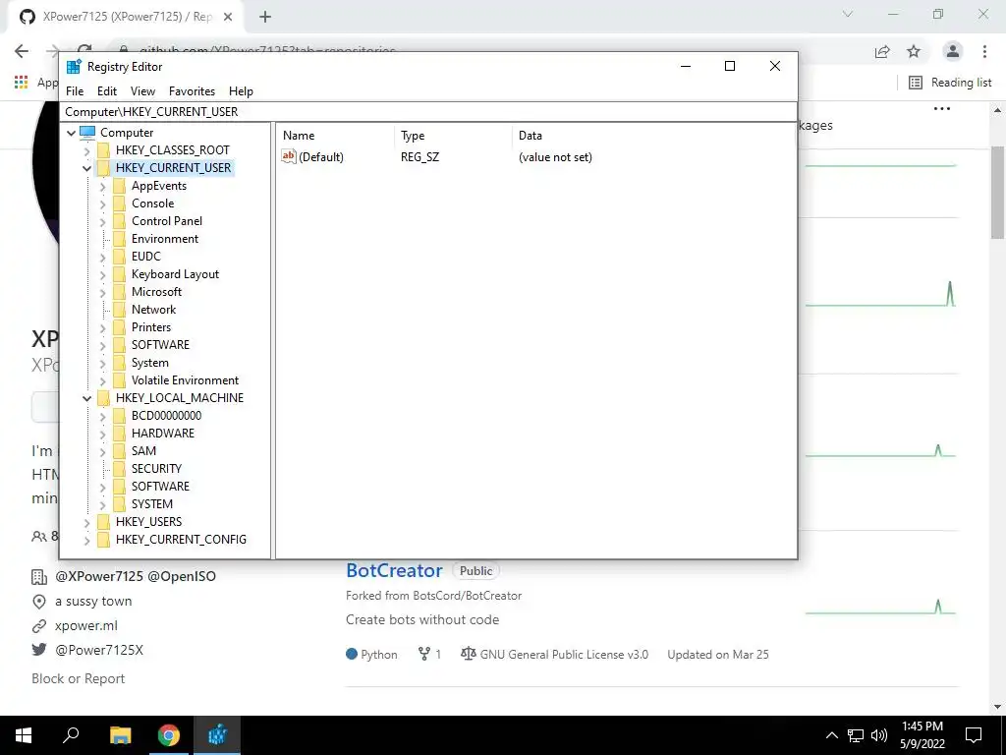Click the HKEY_USERS folder icon
The width and height of the screenshot is (1006, 755).
point(103,522)
